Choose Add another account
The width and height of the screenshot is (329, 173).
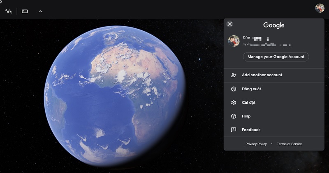274,75
